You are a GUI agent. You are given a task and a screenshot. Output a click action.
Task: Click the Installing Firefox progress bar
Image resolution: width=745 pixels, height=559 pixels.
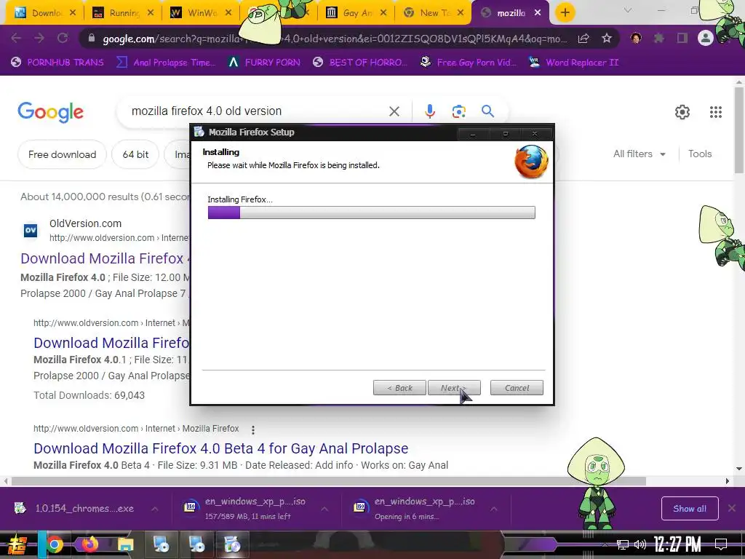[x=372, y=213]
